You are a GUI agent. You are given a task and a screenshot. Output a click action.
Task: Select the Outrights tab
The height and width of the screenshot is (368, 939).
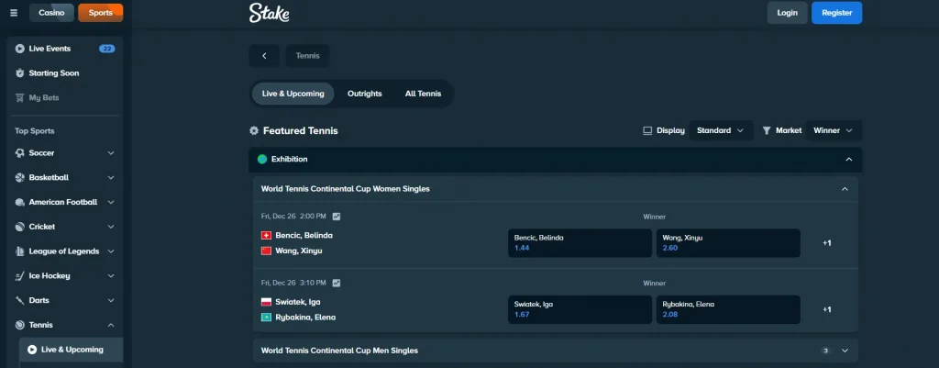(x=365, y=94)
